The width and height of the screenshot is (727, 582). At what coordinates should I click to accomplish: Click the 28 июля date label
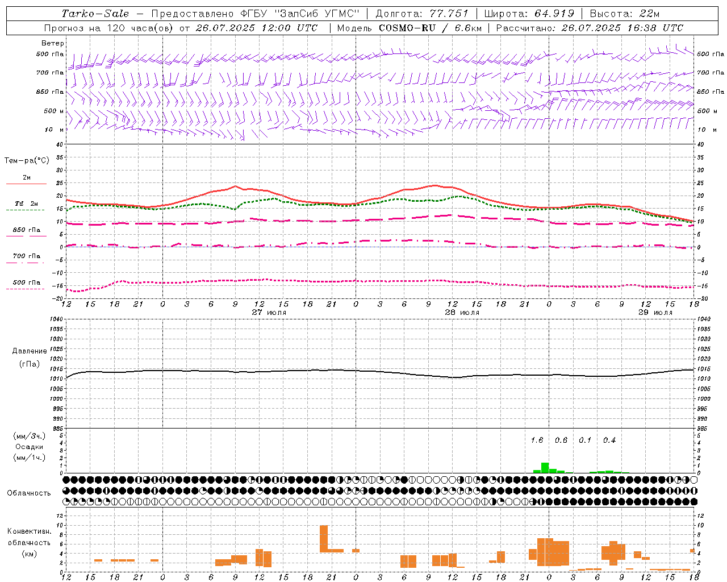462,313
